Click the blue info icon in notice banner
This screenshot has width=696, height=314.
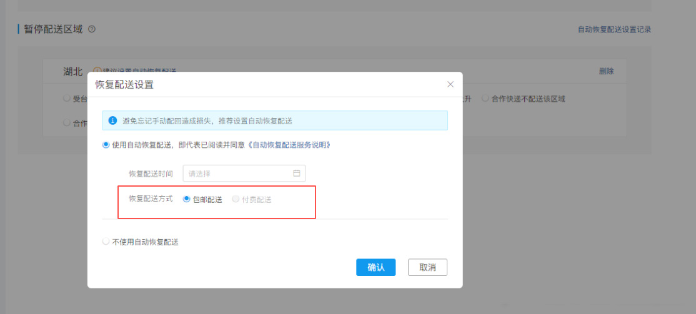112,120
